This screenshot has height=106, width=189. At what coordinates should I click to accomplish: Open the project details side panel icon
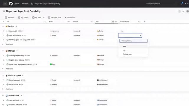point(188,11)
